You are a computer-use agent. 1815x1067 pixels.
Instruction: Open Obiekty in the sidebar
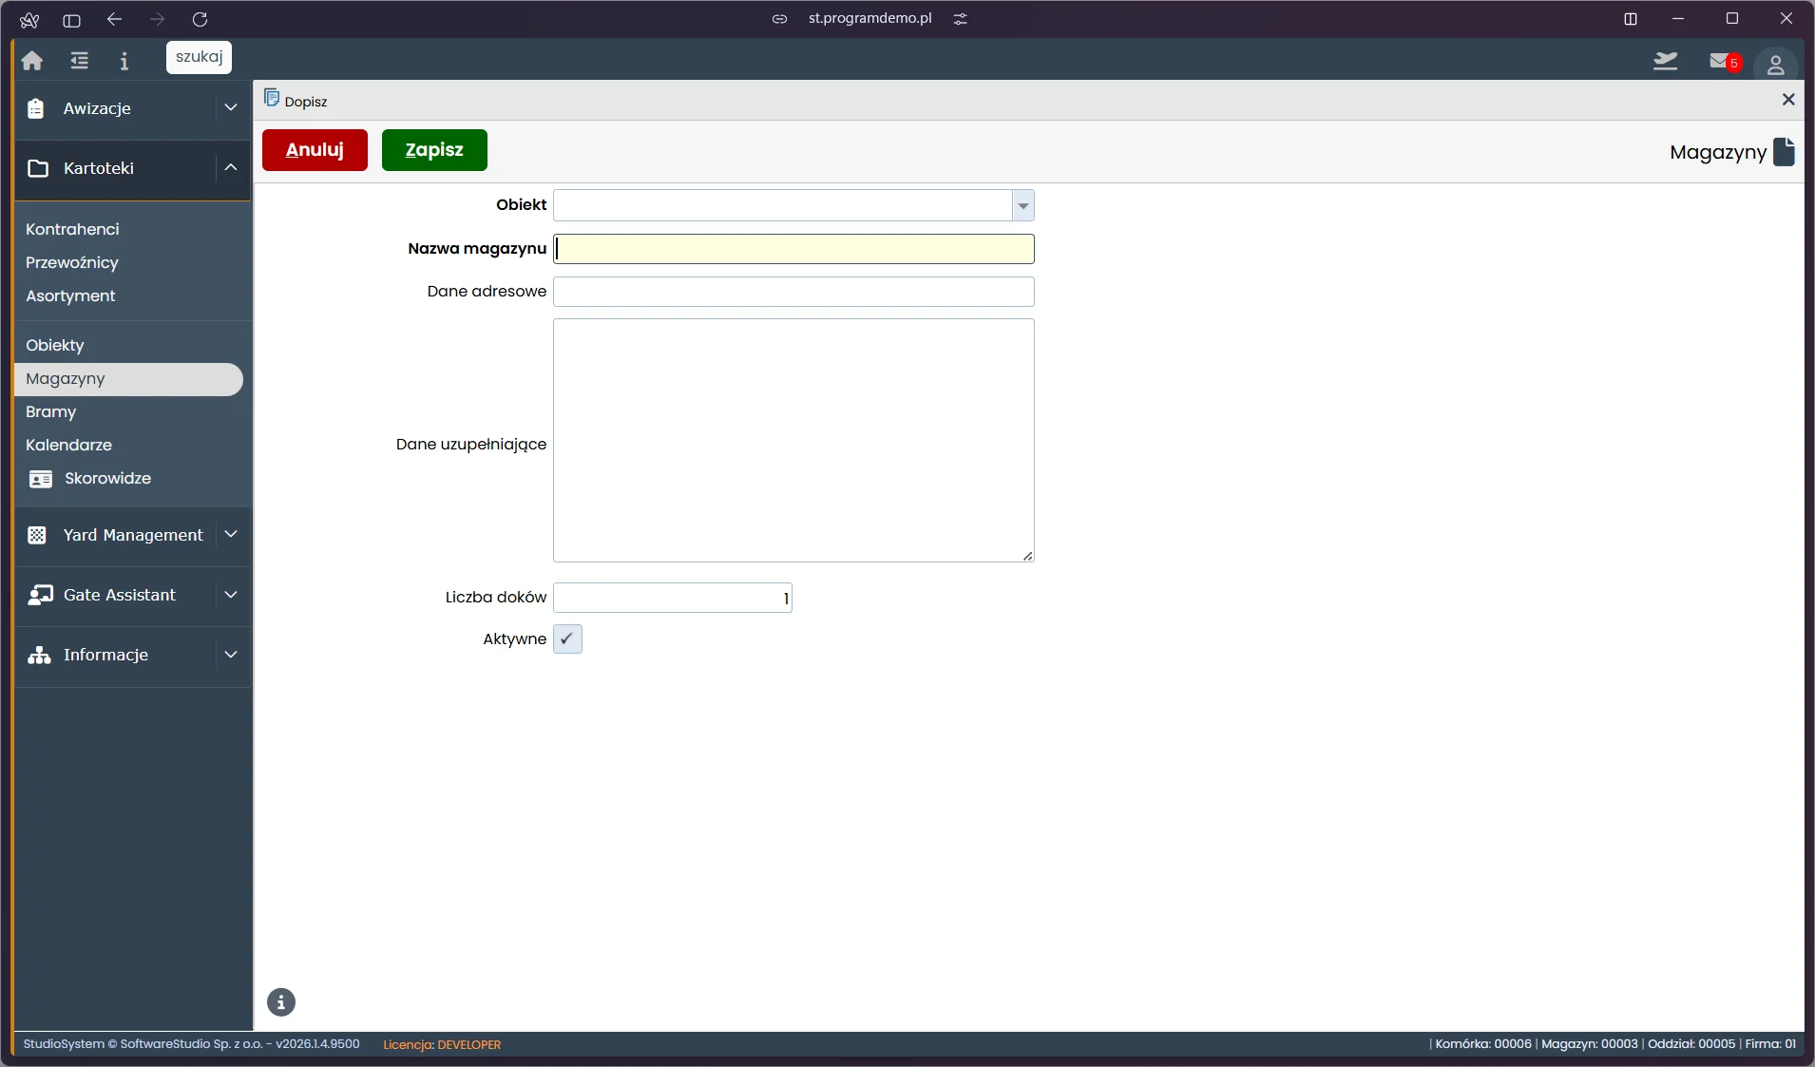(x=55, y=345)
